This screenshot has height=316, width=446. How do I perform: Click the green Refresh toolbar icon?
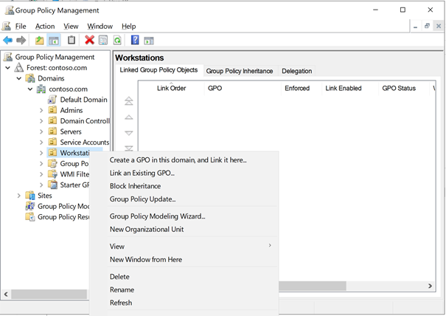click(117, 40)
